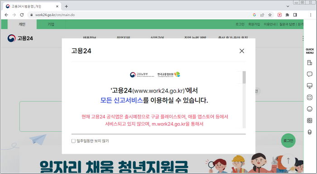Open the 이용안내 link
The height and width of the screenshot is (174, 317).
pos(270,24)
